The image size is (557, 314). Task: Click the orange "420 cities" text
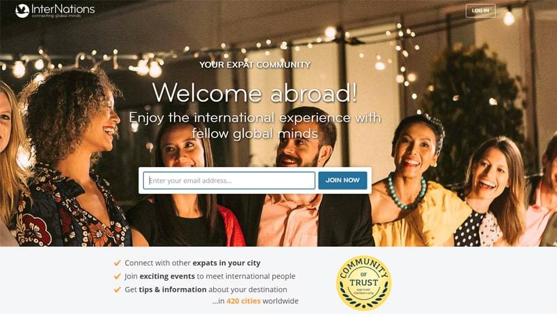243,301
